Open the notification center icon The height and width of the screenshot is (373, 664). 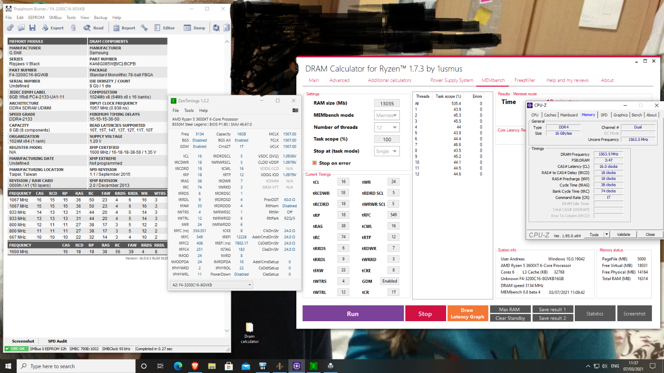[x=652, y=366]
